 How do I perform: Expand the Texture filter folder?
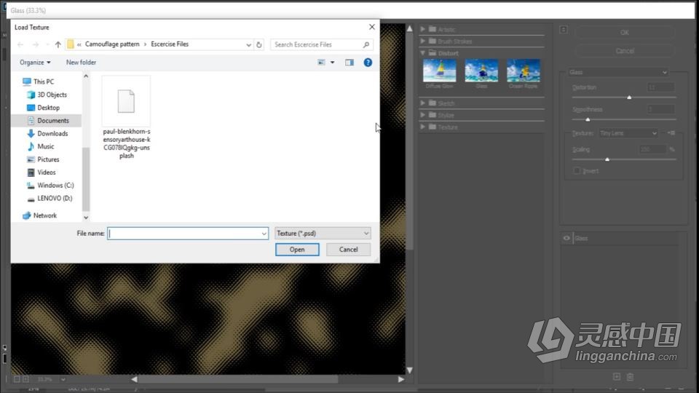tap(422, 127)
